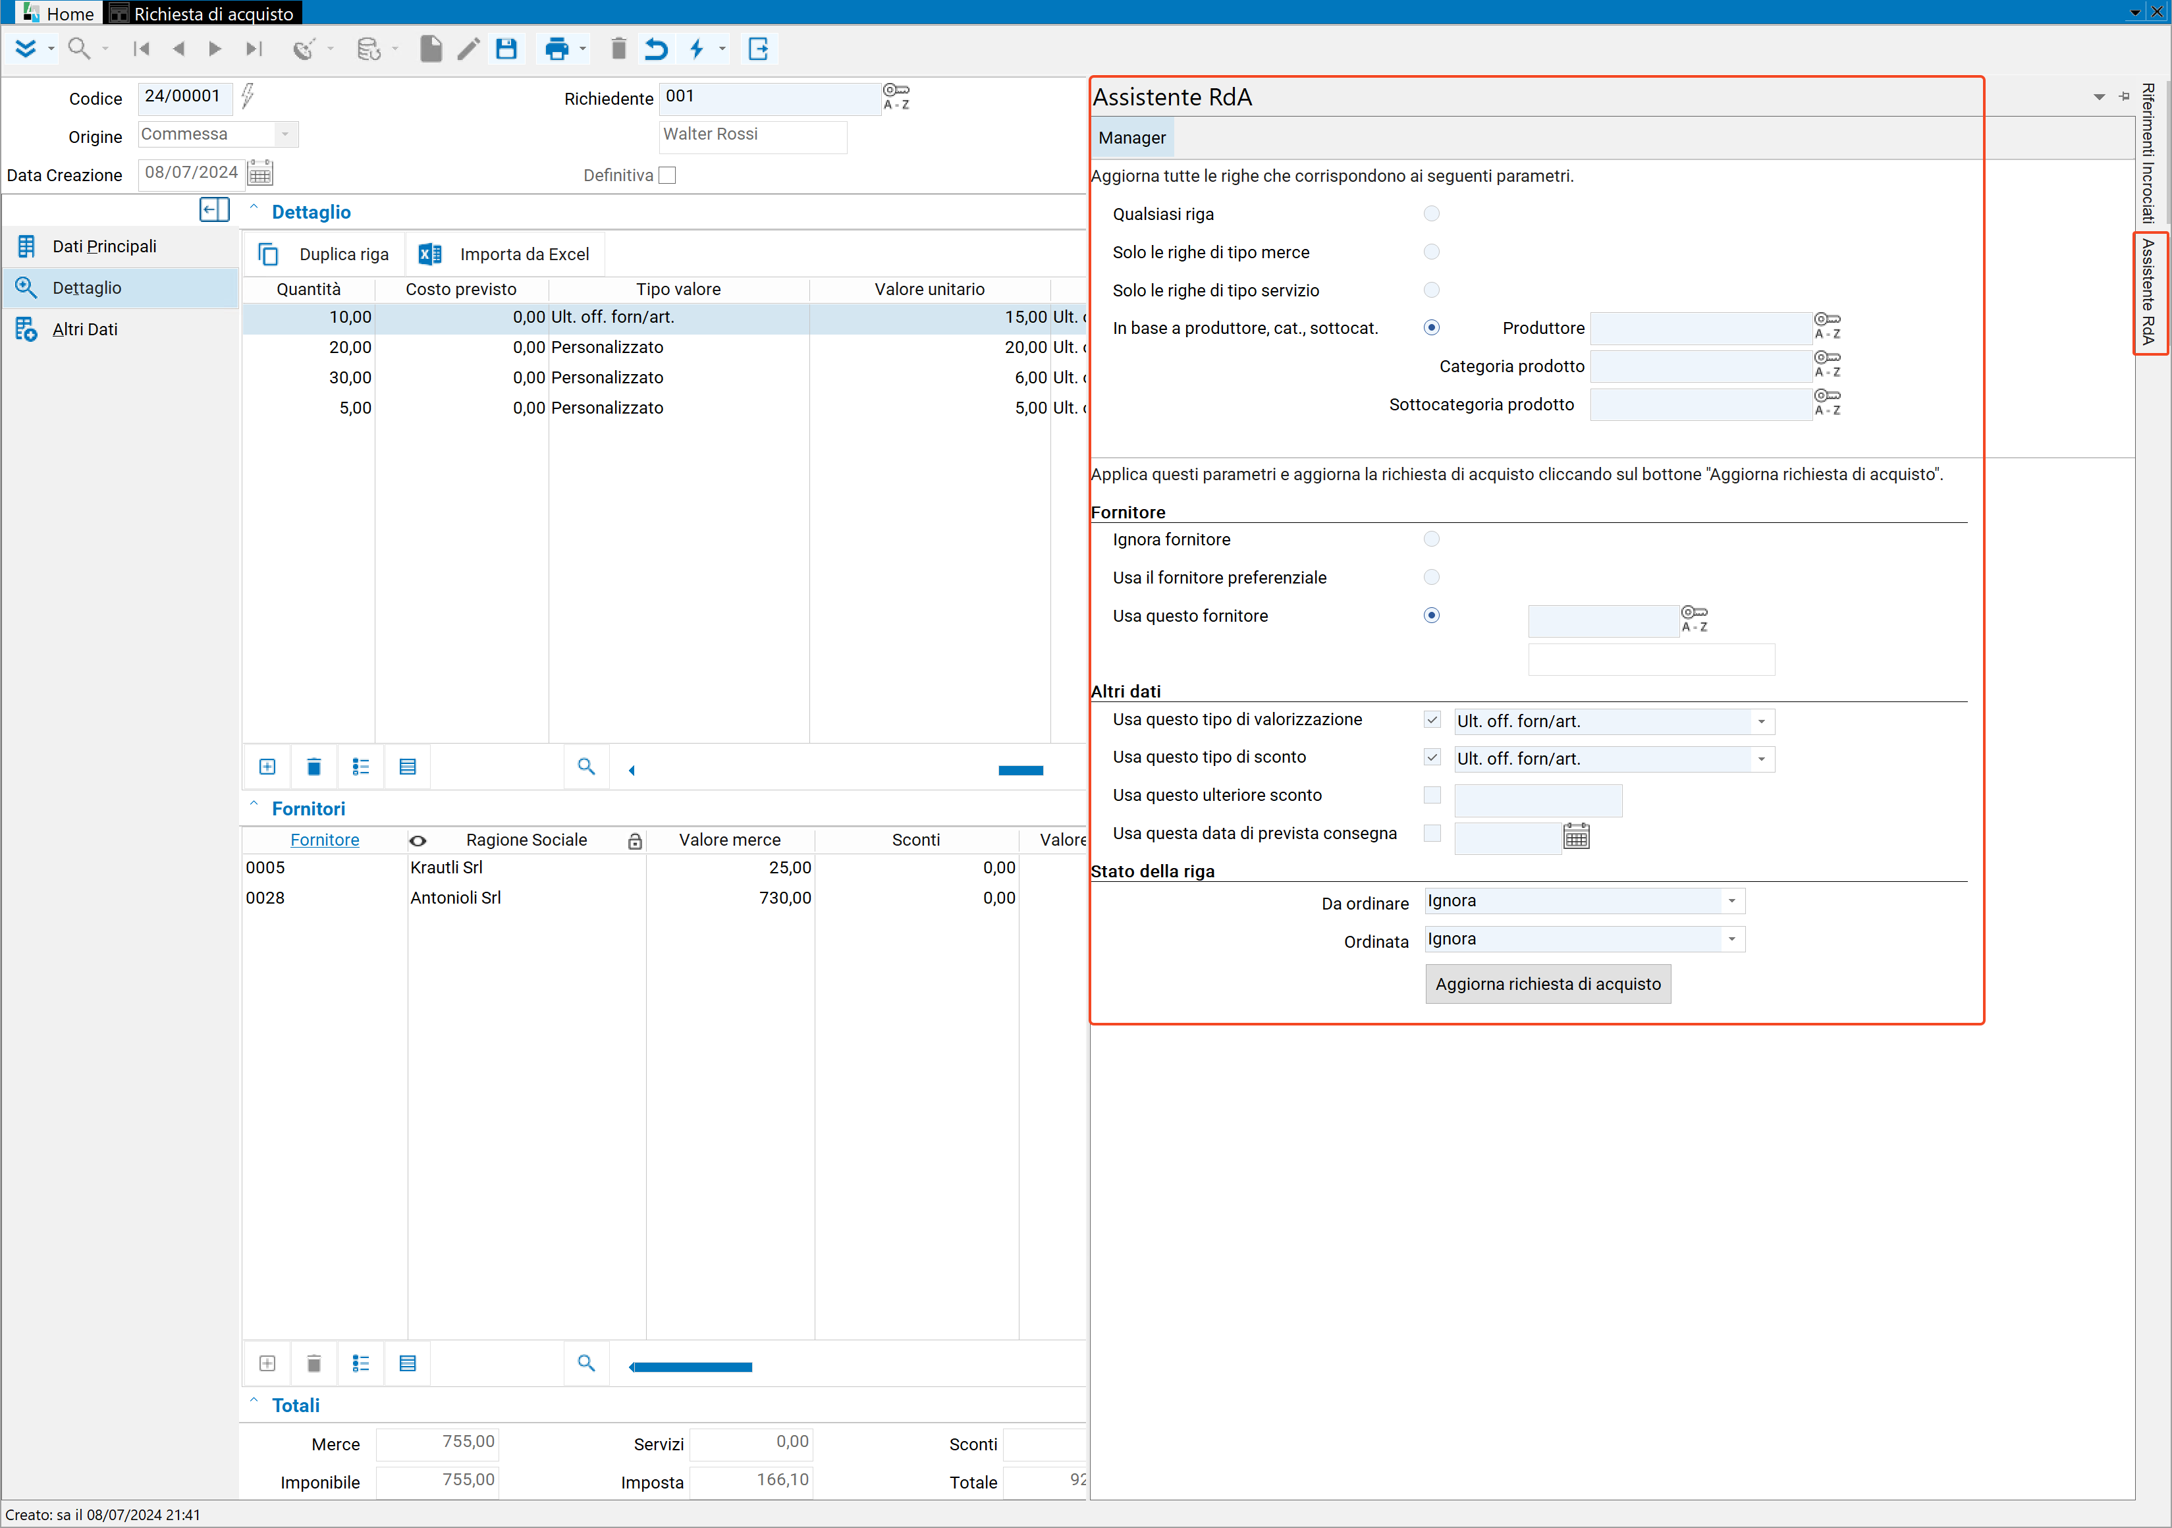This screenshot has height=1528, width=2172.
Task: Create a new document
Action: tap(431, 49)
